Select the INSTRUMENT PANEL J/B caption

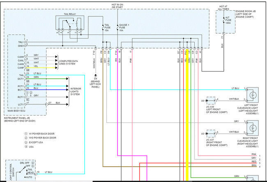pos(20,119)
